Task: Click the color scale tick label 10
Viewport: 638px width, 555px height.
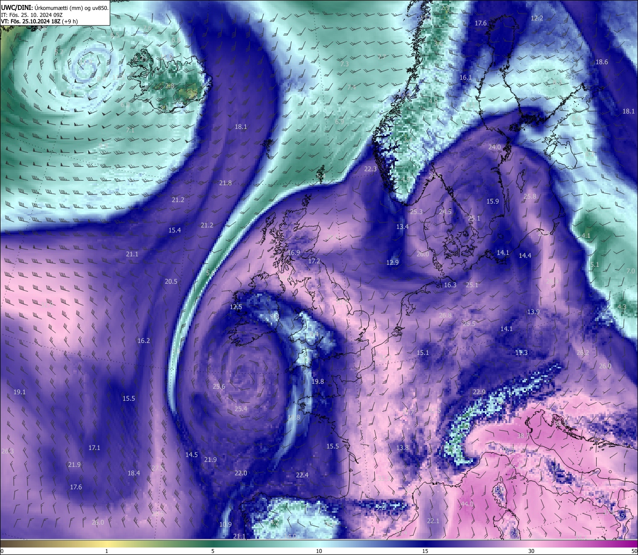Action: [319, 551]
